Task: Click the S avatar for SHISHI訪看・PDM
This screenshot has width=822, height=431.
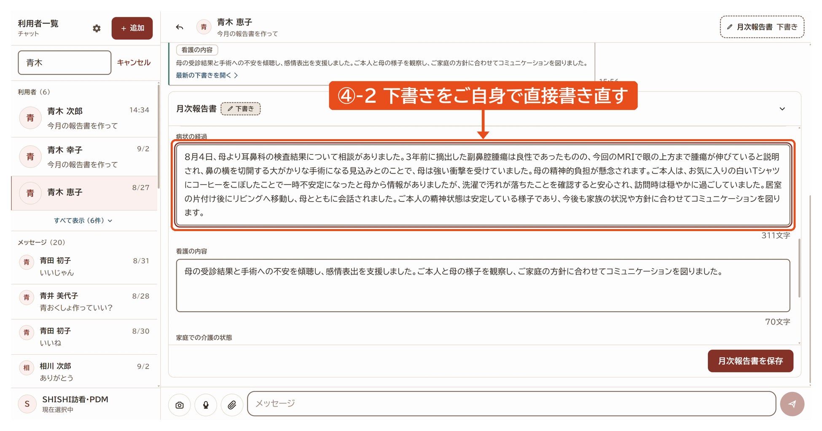Action: click(27, 404)
